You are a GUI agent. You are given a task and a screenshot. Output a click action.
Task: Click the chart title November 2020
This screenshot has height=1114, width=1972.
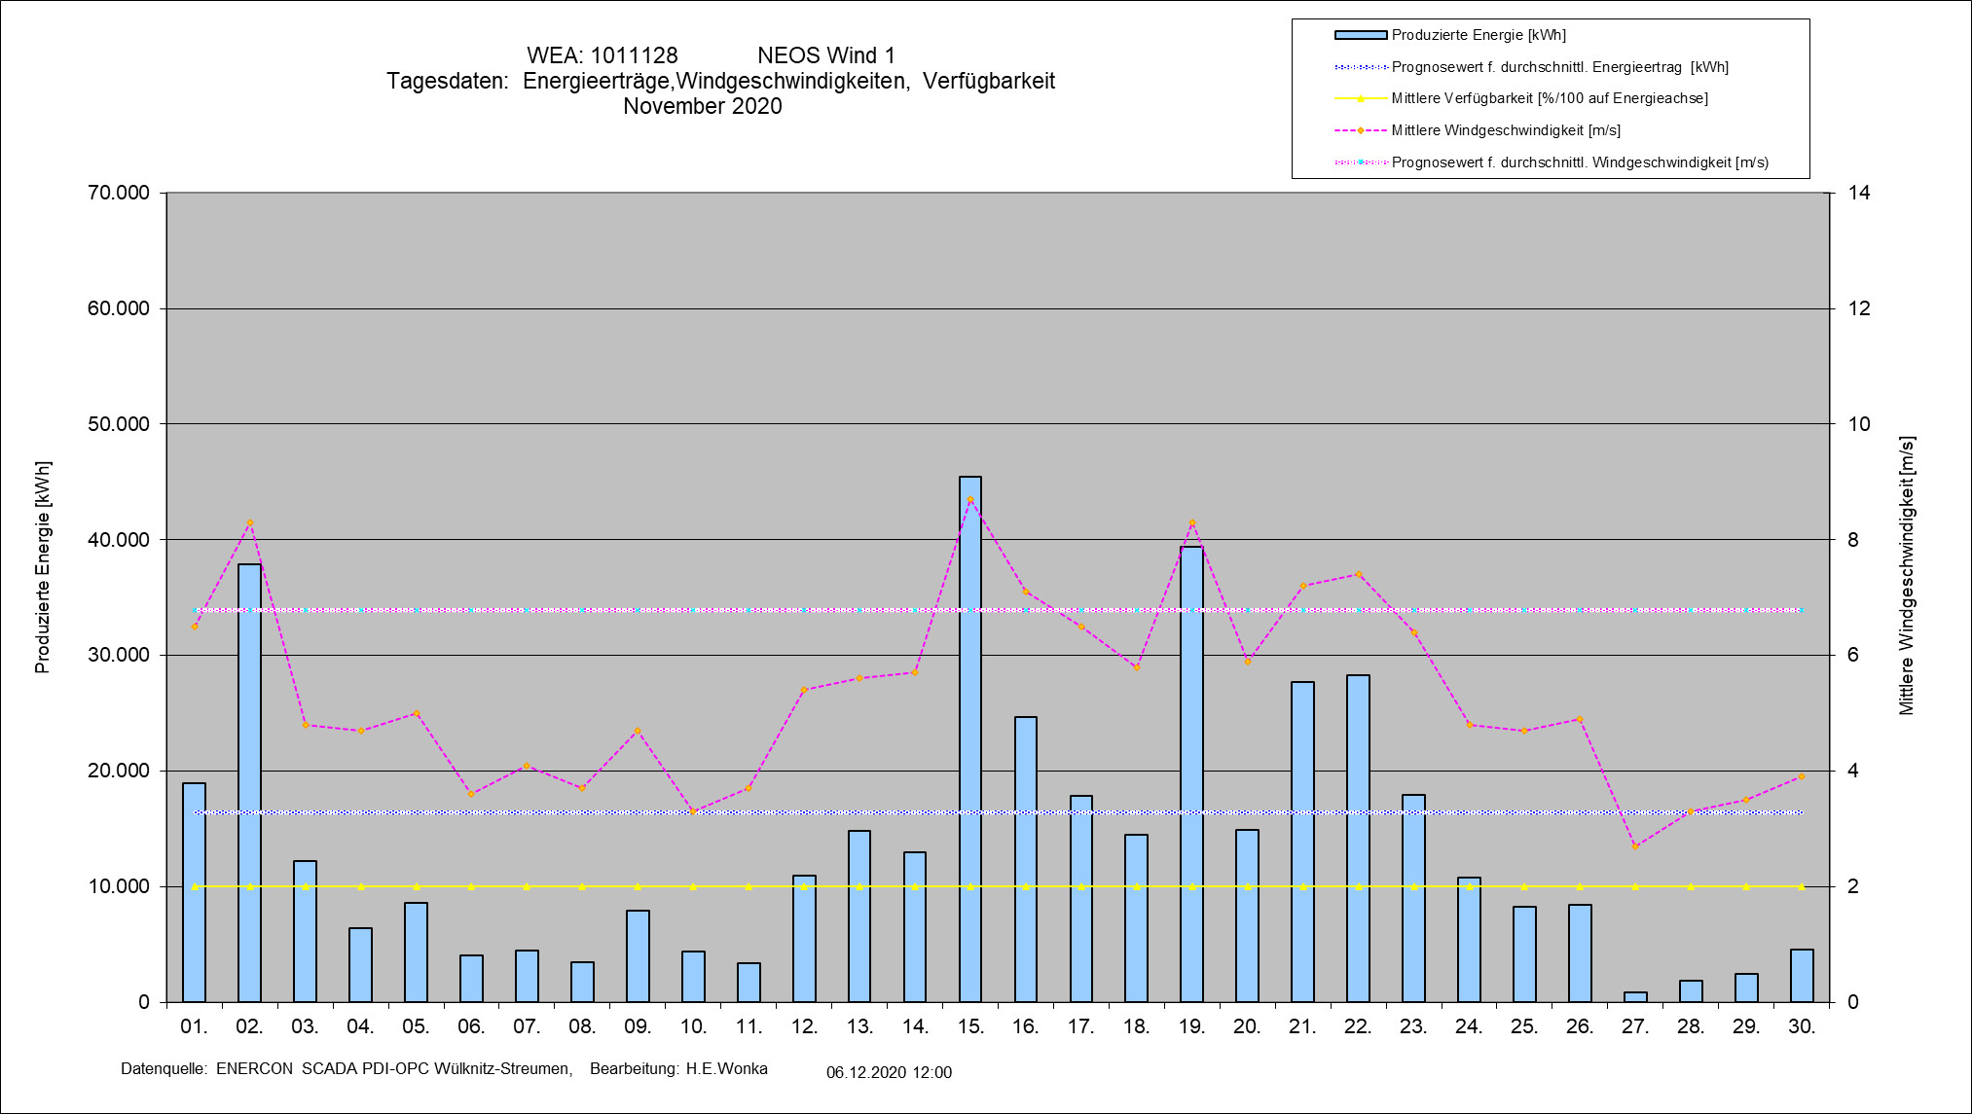[702, 106]
